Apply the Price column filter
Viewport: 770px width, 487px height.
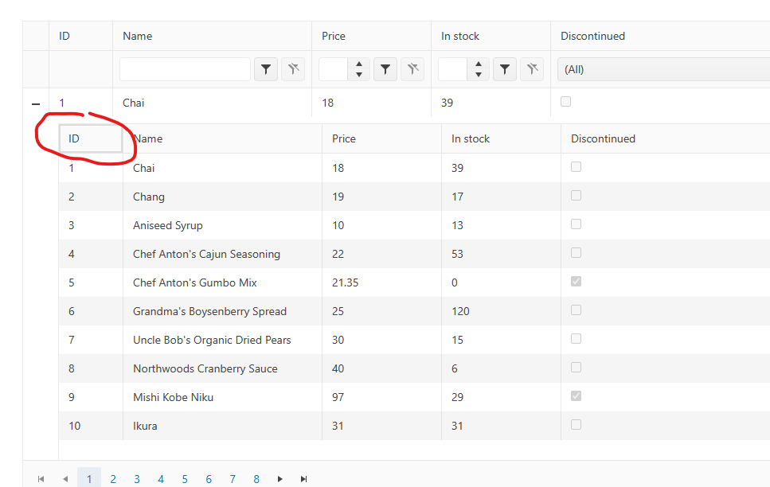coord(385,69)
